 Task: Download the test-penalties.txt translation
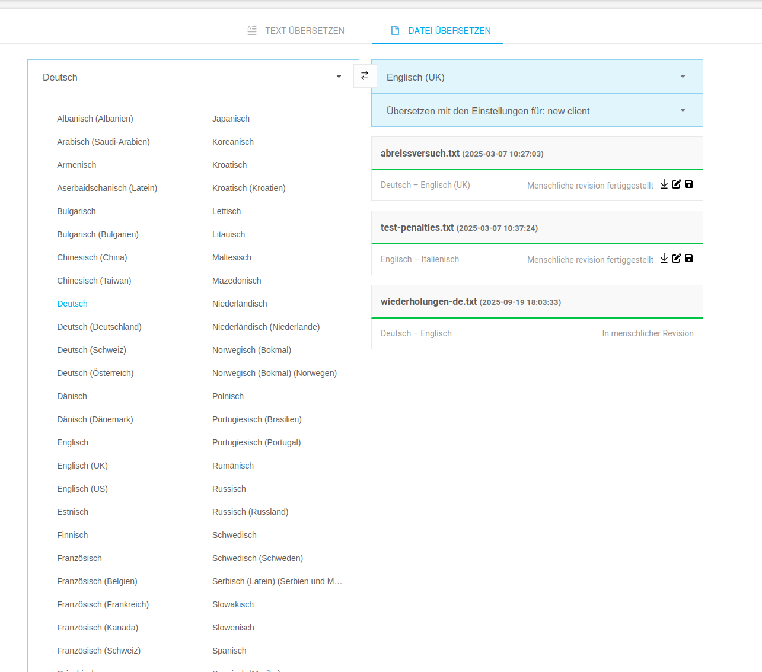[x=664, y=259]
